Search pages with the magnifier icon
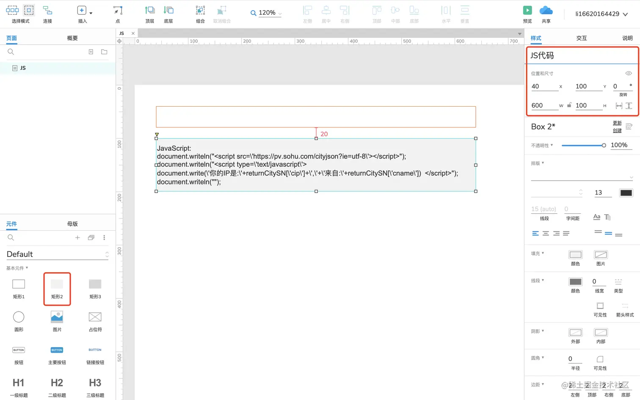The height and width of the screenshot is (400, 640). [x=11, y=52]
